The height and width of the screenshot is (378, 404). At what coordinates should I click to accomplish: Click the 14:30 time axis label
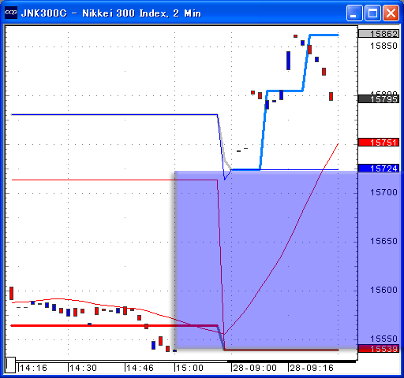click(x=84, y=368)
